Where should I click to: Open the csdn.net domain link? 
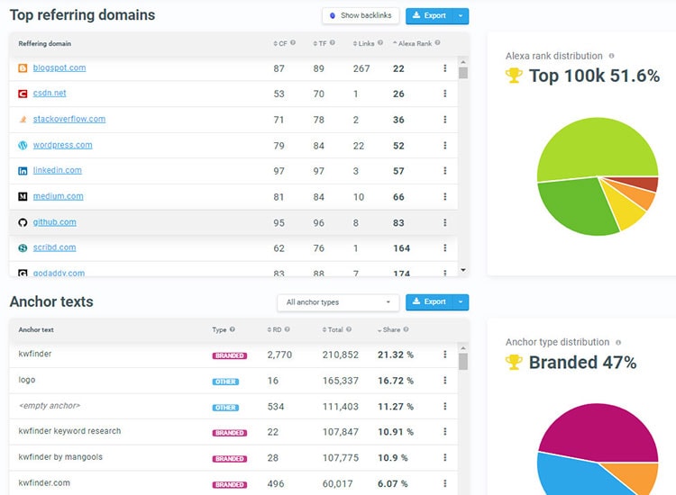(50, 93)
